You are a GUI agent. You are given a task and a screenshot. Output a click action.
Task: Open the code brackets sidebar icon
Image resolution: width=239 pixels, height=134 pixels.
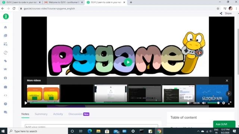point(6,95)
